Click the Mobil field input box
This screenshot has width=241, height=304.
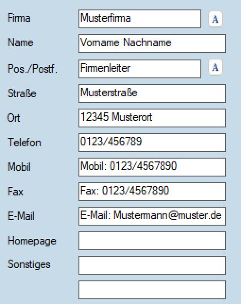(x=152, y=167)
